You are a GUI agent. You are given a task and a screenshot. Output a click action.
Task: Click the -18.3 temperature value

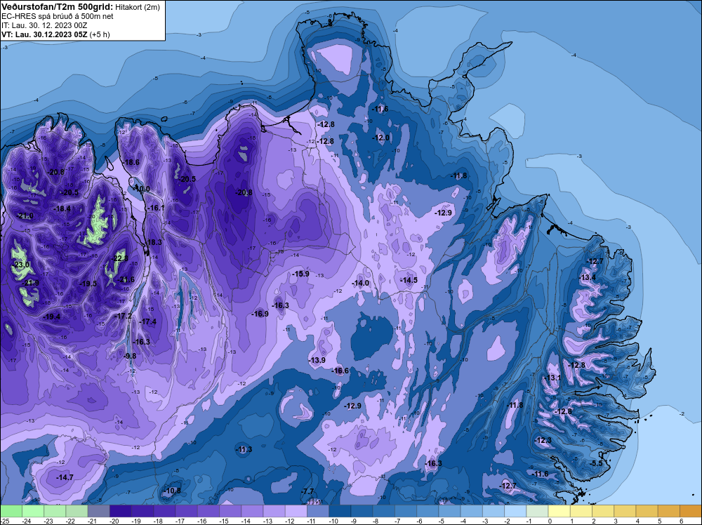[153, 242]
